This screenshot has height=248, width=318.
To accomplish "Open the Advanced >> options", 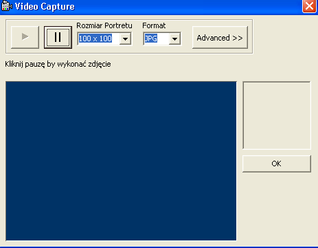I will (x=220, y=38).
